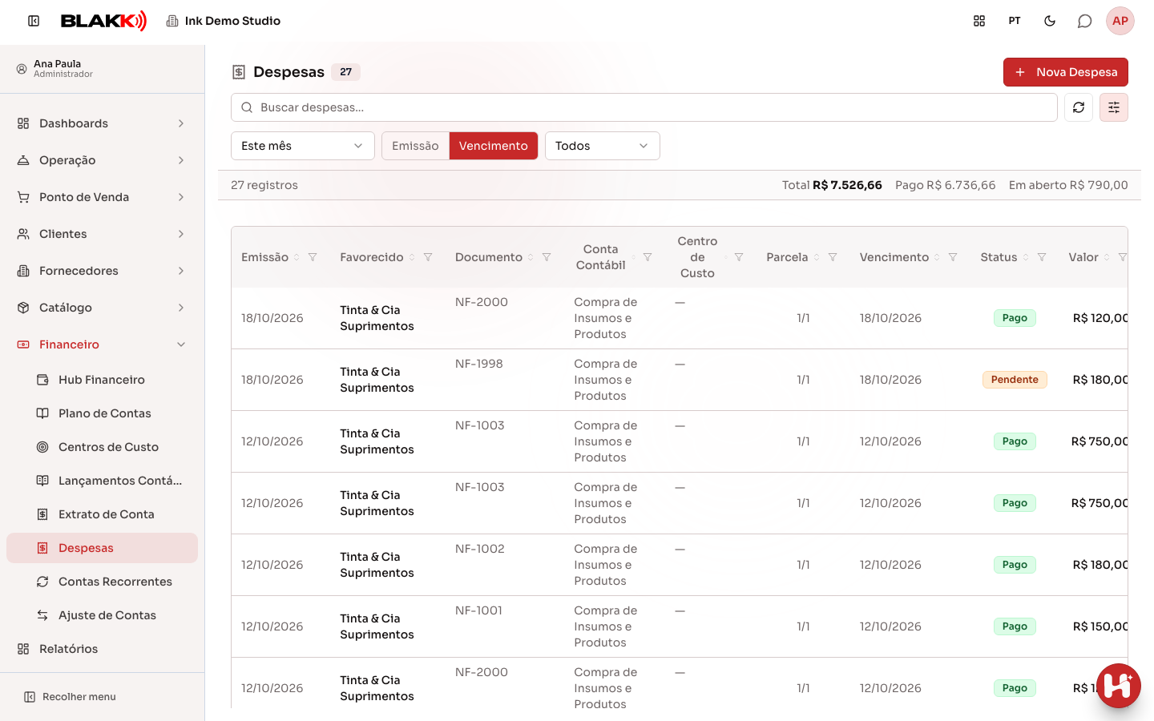Image resolution: width=1154 pixels, height=721 pixels.
Task: Expand the Operação menu
Action: pos(102,160)
